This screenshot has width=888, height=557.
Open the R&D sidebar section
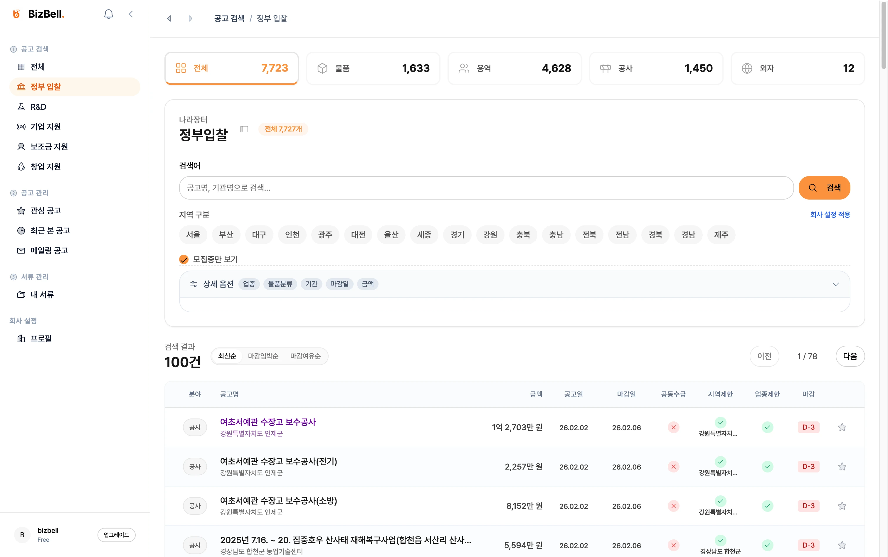(38, 107)
